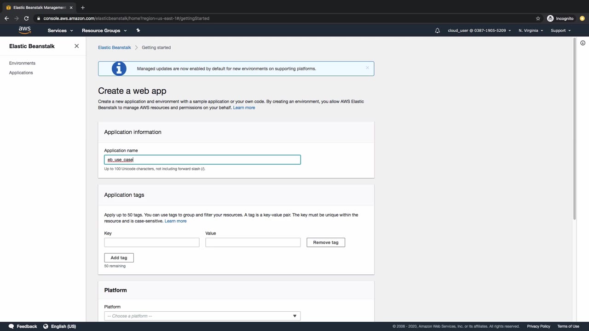Click the yellow extension icon in the browser toolbar
The height and width of the screenshot is (331, 589).
(582, 18)
